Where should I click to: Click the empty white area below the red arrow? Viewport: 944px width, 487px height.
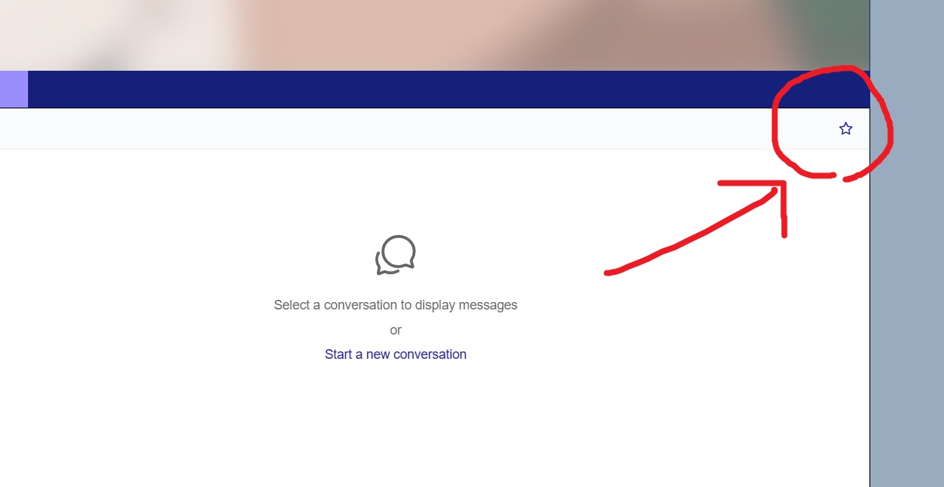(x=701, y=368)
